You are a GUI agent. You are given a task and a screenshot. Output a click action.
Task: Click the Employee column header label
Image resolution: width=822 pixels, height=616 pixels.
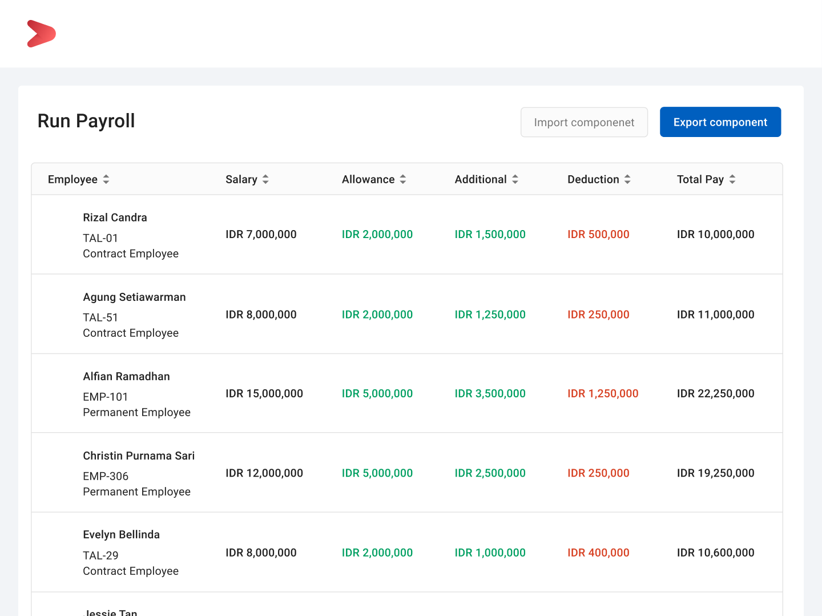pos(72,179)
